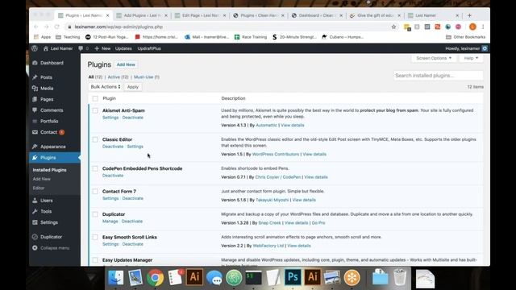Screen dimensions: 516x290
Task: Go back in the browser
Action: click(35, 27)
